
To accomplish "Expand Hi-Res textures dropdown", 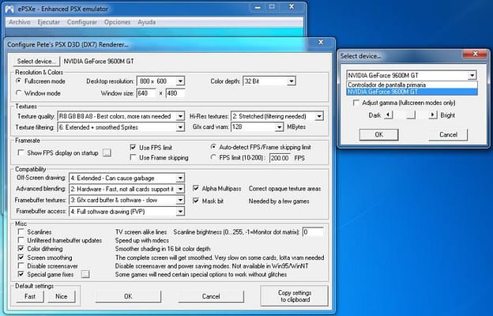I will [x=319, y=116].
